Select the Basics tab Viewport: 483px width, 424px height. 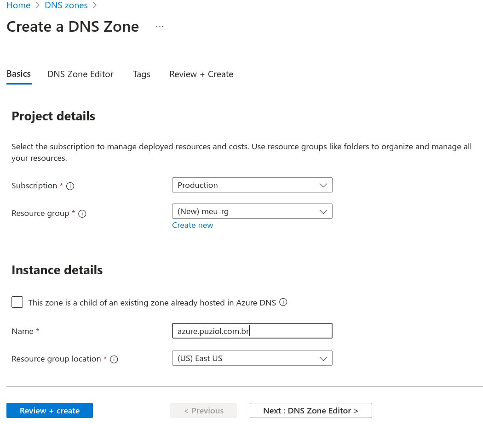[19, 74]
